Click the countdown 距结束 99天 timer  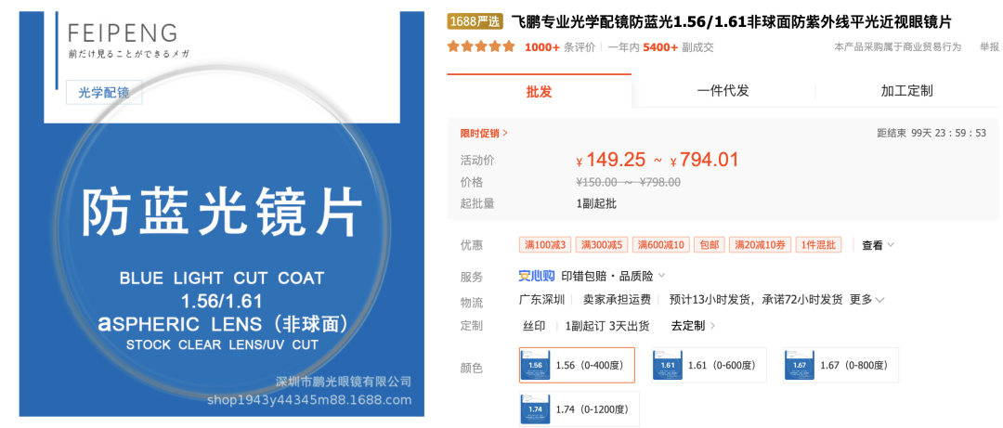[x=931, y=133]
